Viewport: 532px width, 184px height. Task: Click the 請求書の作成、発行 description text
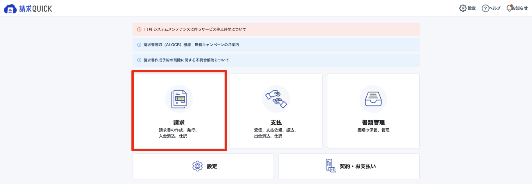coord(178,133)
